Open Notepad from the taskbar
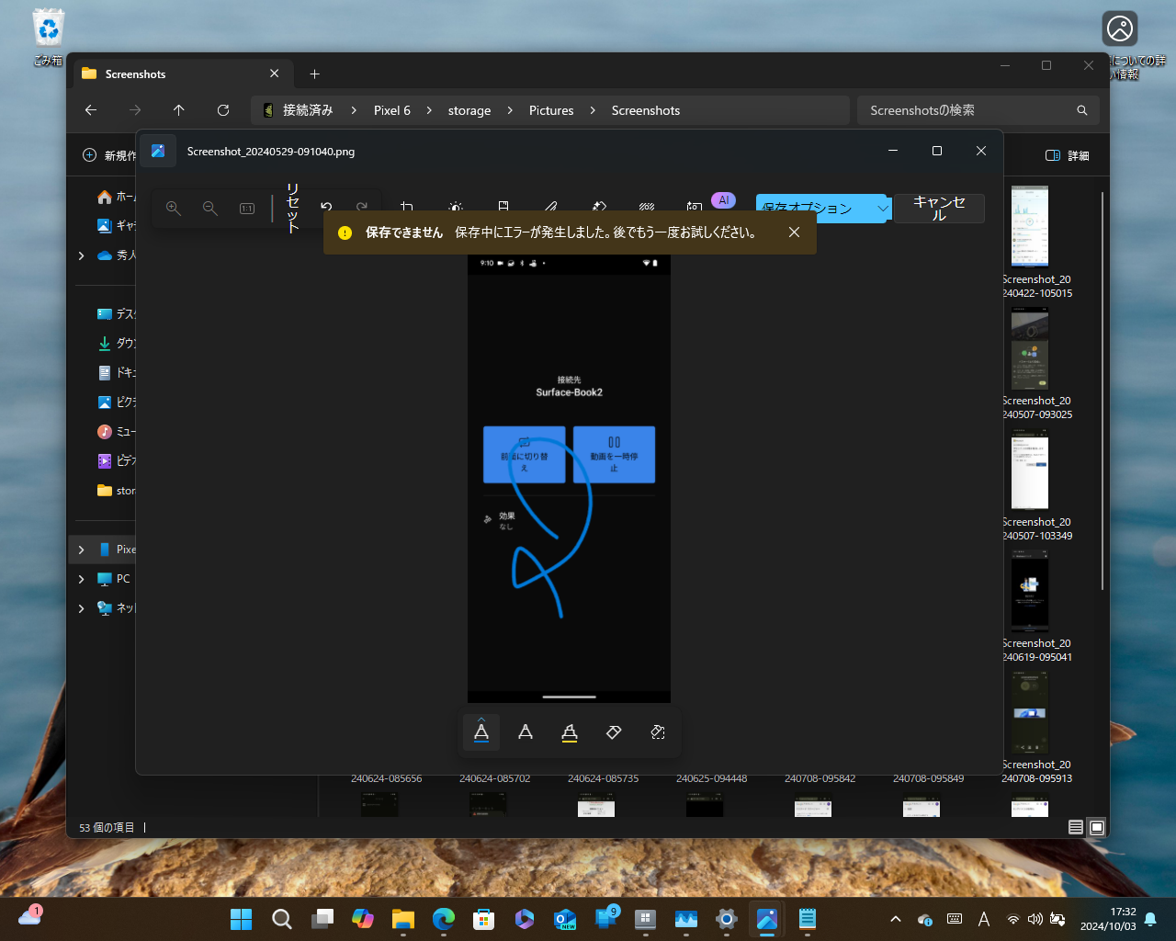The image size is (1176, 941). [x=808, y=919]
